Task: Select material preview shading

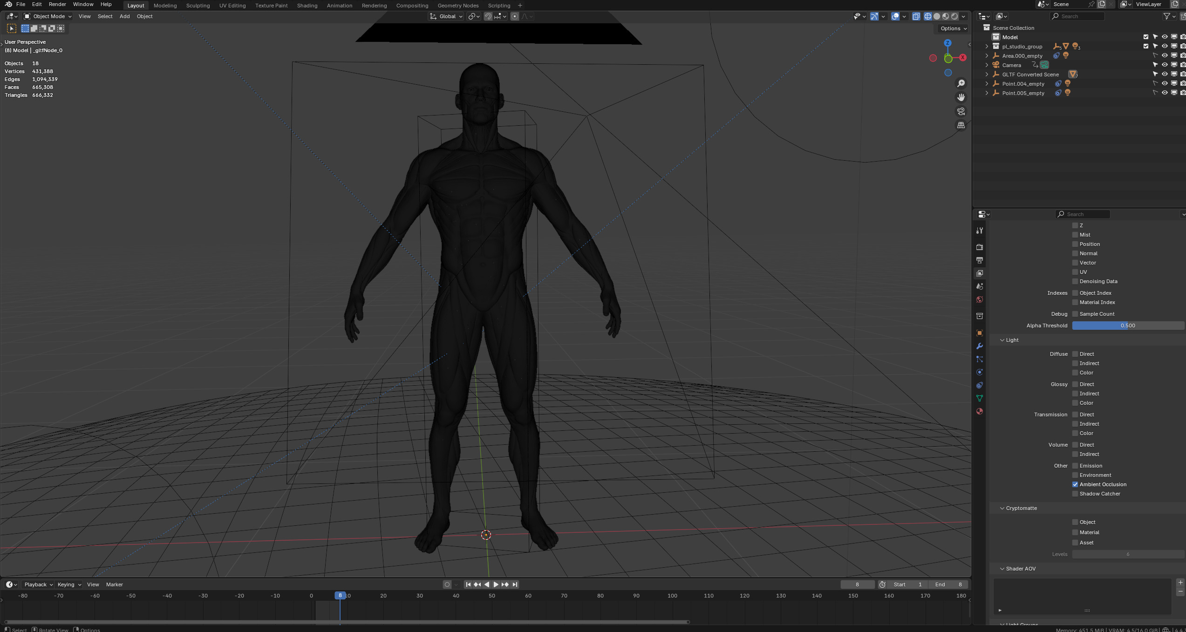Action: coord(946,16)
